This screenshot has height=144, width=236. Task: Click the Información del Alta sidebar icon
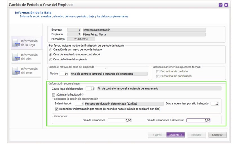pos(16,57)
